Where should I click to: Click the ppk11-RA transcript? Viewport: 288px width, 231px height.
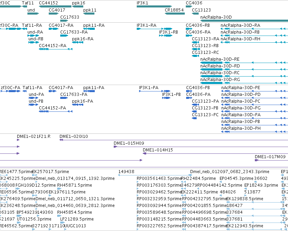(x=89, y=29)
